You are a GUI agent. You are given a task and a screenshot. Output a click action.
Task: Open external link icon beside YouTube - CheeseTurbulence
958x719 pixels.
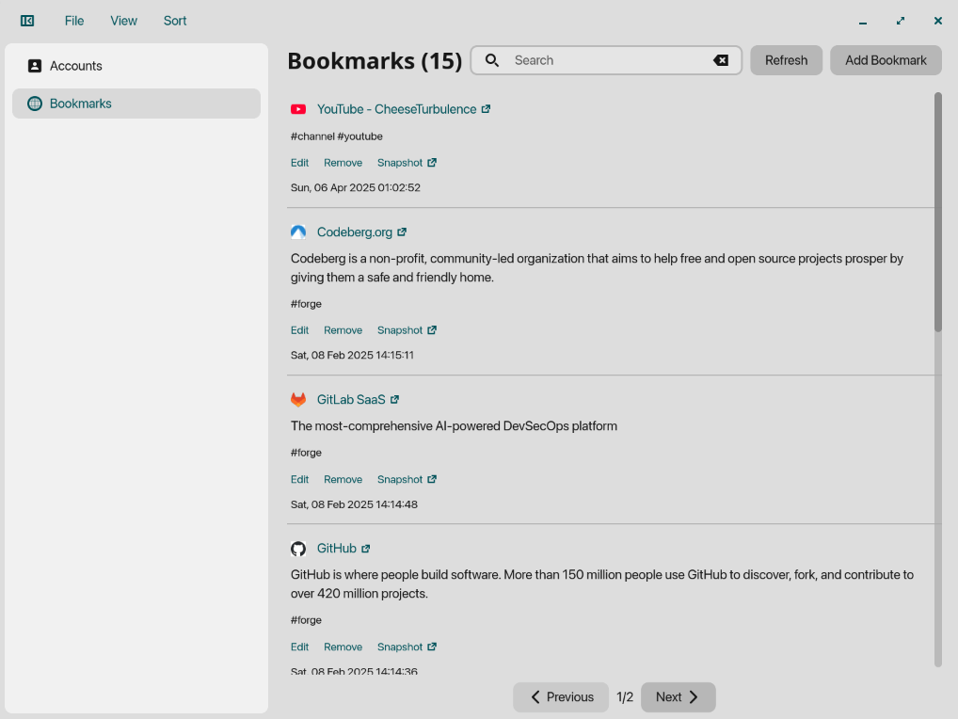[x=486, y=109]
